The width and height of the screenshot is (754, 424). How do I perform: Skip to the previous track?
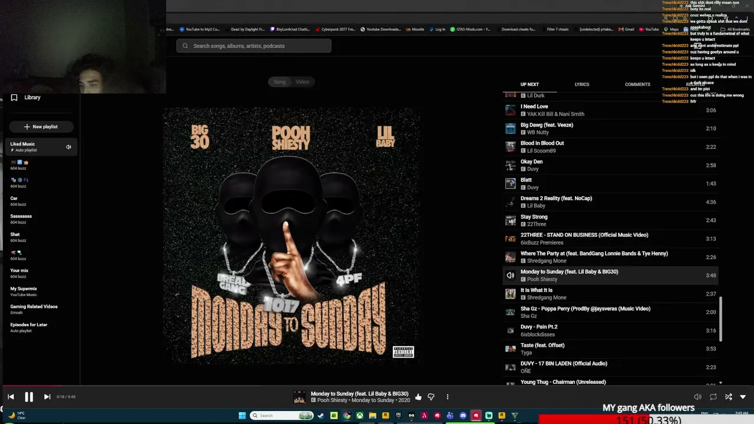11,397
